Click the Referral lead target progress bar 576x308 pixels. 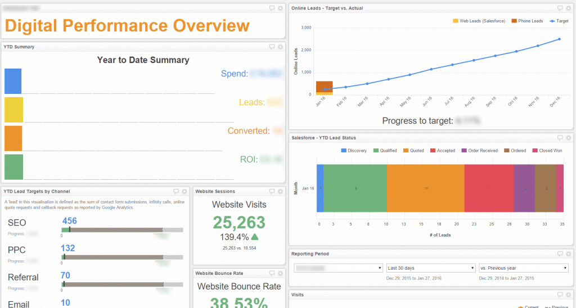tap(122, 284)
